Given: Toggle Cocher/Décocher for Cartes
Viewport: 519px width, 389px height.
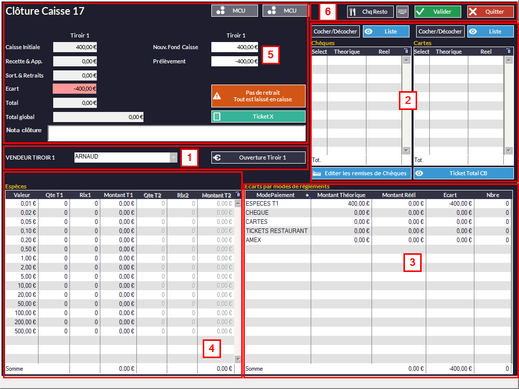Looking at the screenshot, I should [x=440, y=31].
